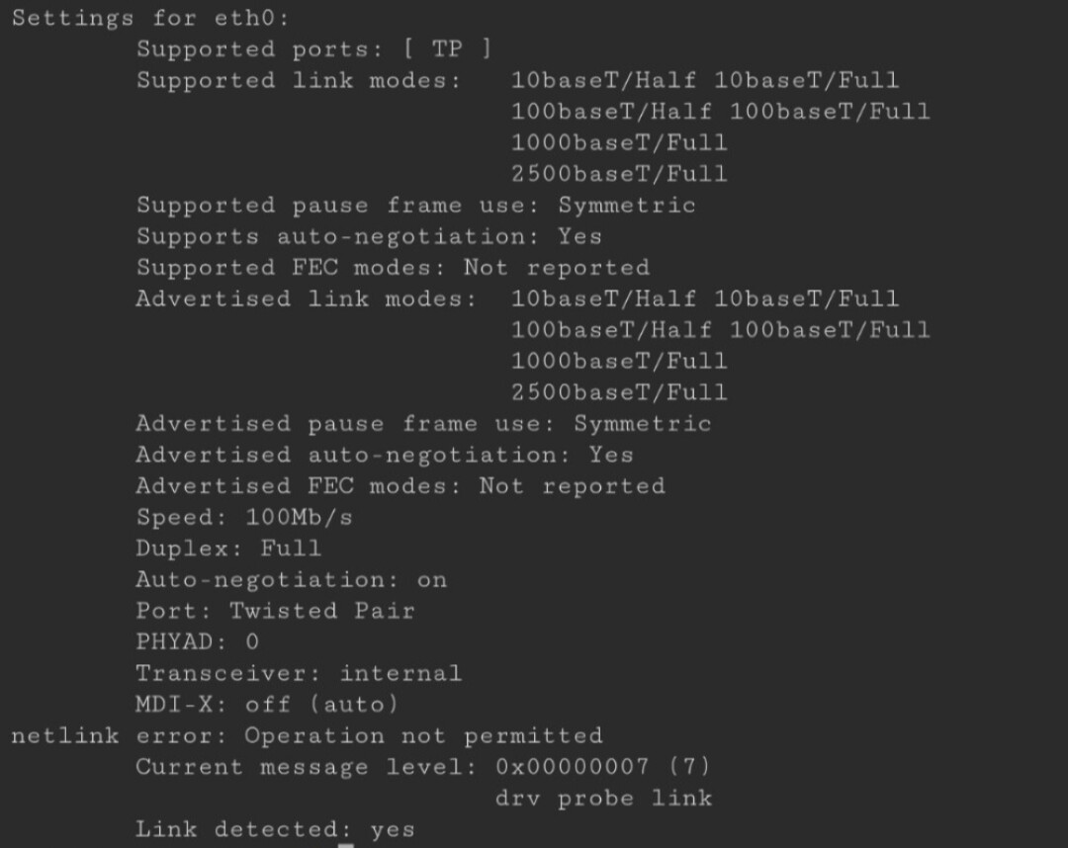1068x848 pixels.
Task: Click the "Supported pause frame use: Symmetric" line
Action: (x=415, y=206)
